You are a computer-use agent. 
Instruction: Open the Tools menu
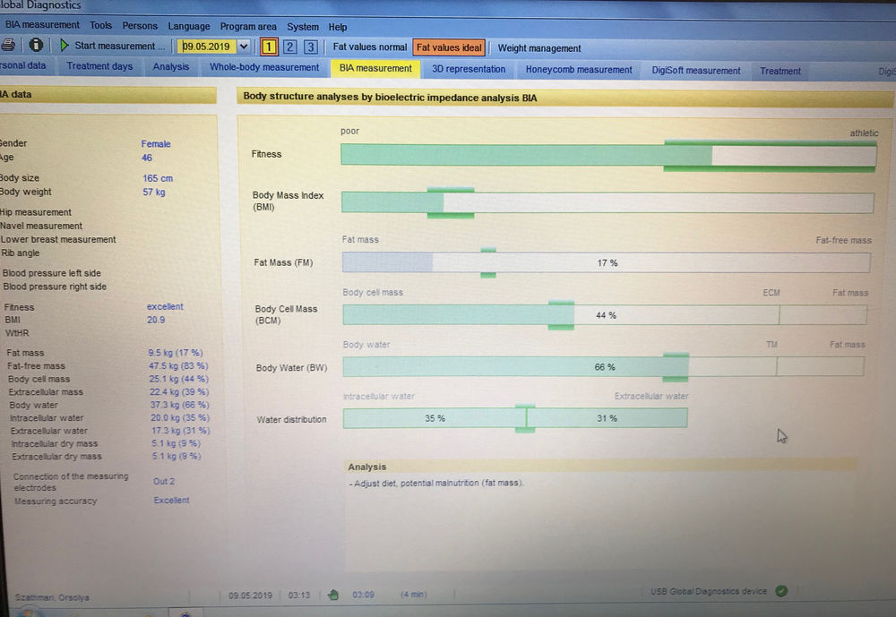click(100, 26)
